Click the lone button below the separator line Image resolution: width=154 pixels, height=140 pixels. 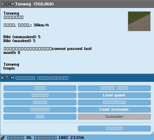[x=114, y=129]
